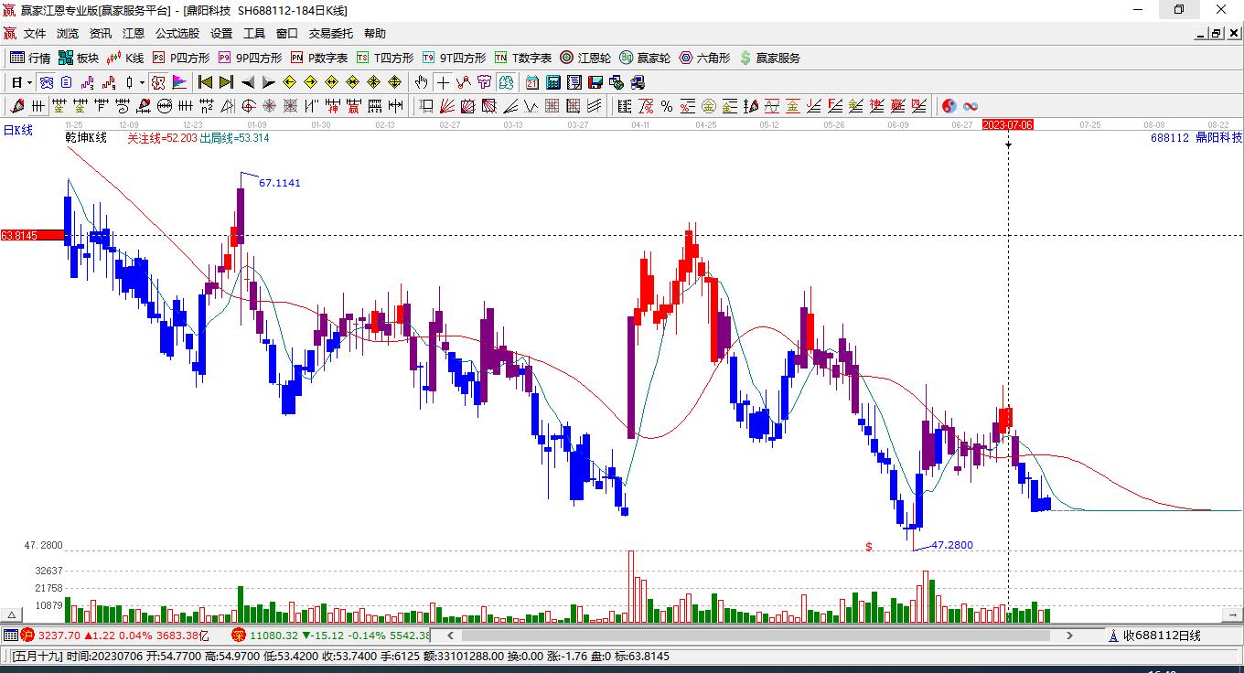Viewport: 1244px width, 673px height.
Task: Open the P四方形 square chart
Action: point(181,58)
